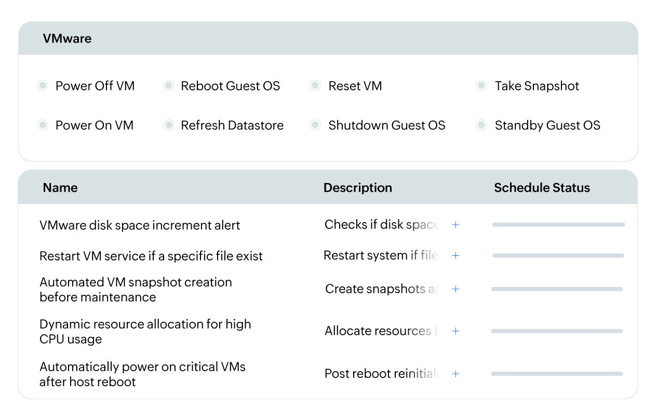Select the Power Off VM radio button
Viewport: 657px width, 419px height.
point(43,86)
